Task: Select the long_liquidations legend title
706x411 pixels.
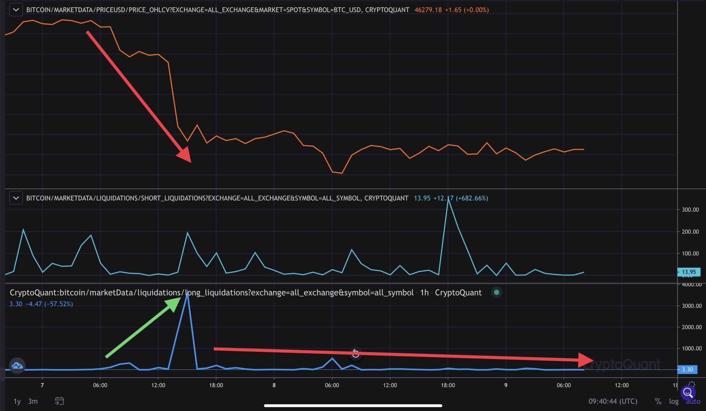Action: pos(212,292)
